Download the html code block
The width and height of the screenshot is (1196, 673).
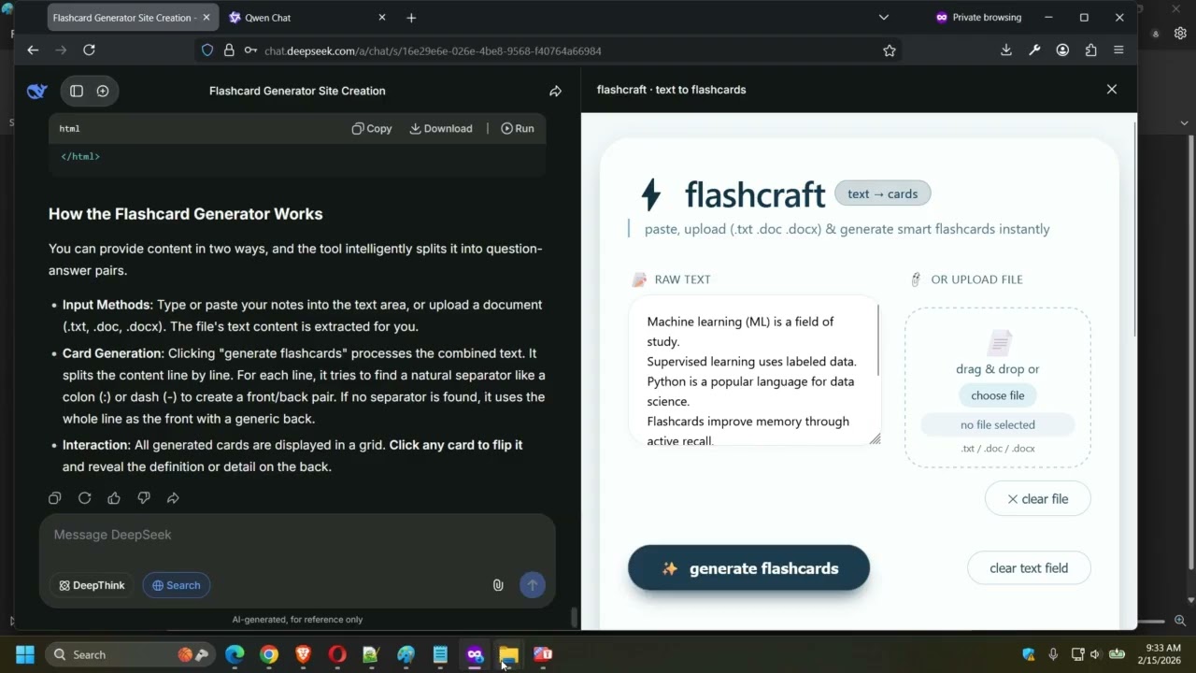click(441, 128)
